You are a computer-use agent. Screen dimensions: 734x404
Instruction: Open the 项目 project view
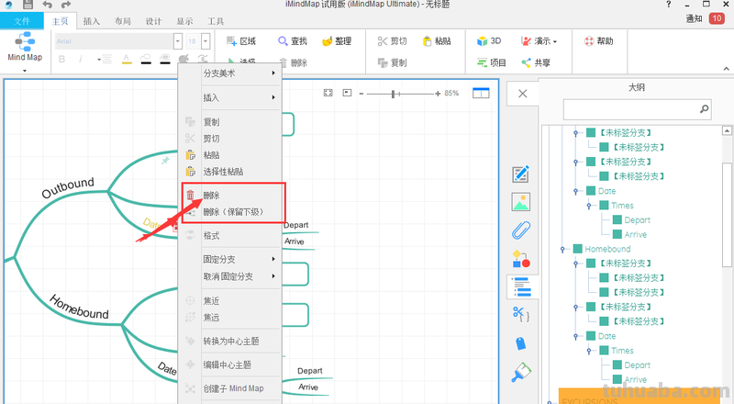[492, 62]
